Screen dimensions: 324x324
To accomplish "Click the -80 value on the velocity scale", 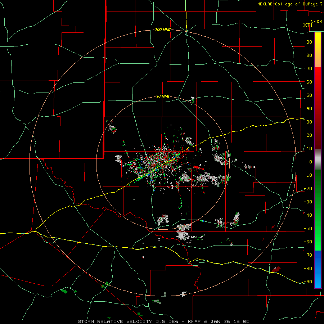I will (x=308, y=269).
